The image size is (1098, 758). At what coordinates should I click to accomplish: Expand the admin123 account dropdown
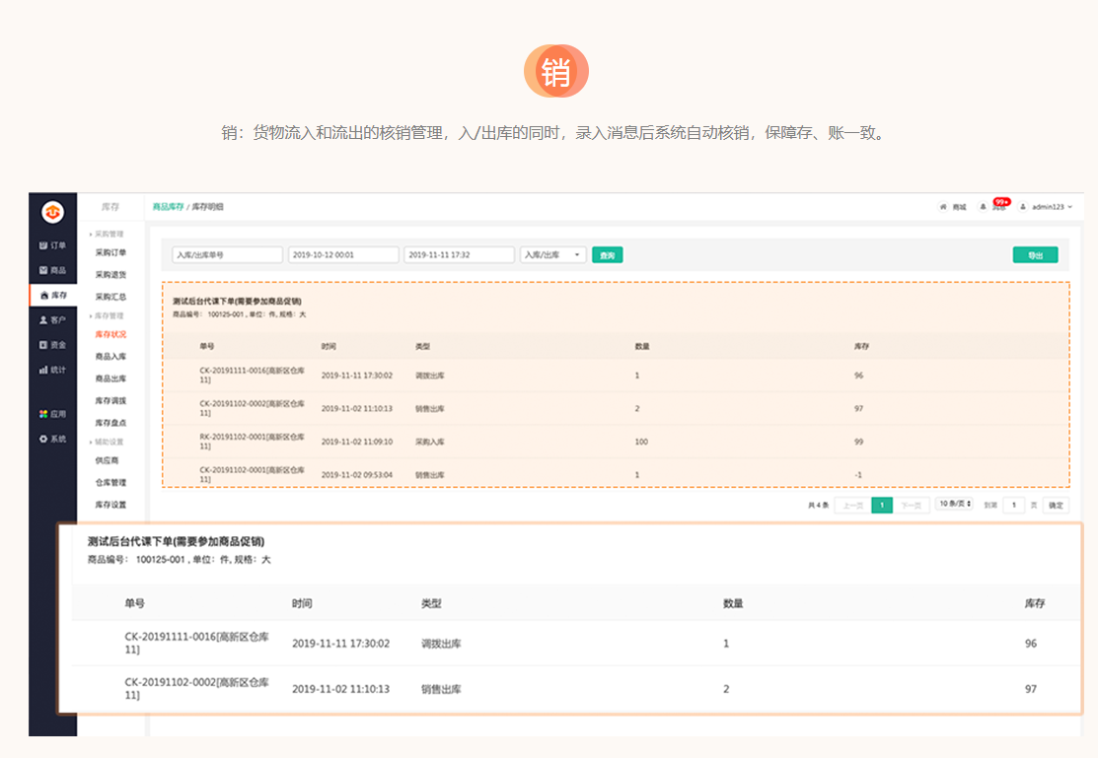coord(1048,207)
